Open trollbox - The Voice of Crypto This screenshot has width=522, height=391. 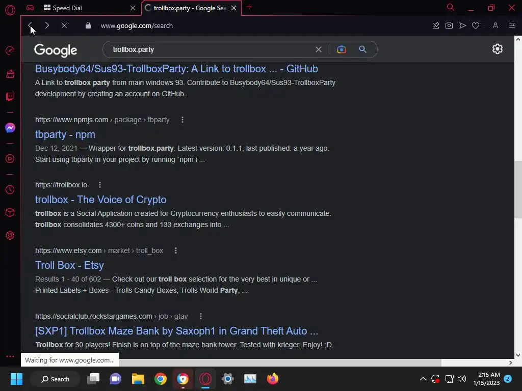[x=100, y=200]
